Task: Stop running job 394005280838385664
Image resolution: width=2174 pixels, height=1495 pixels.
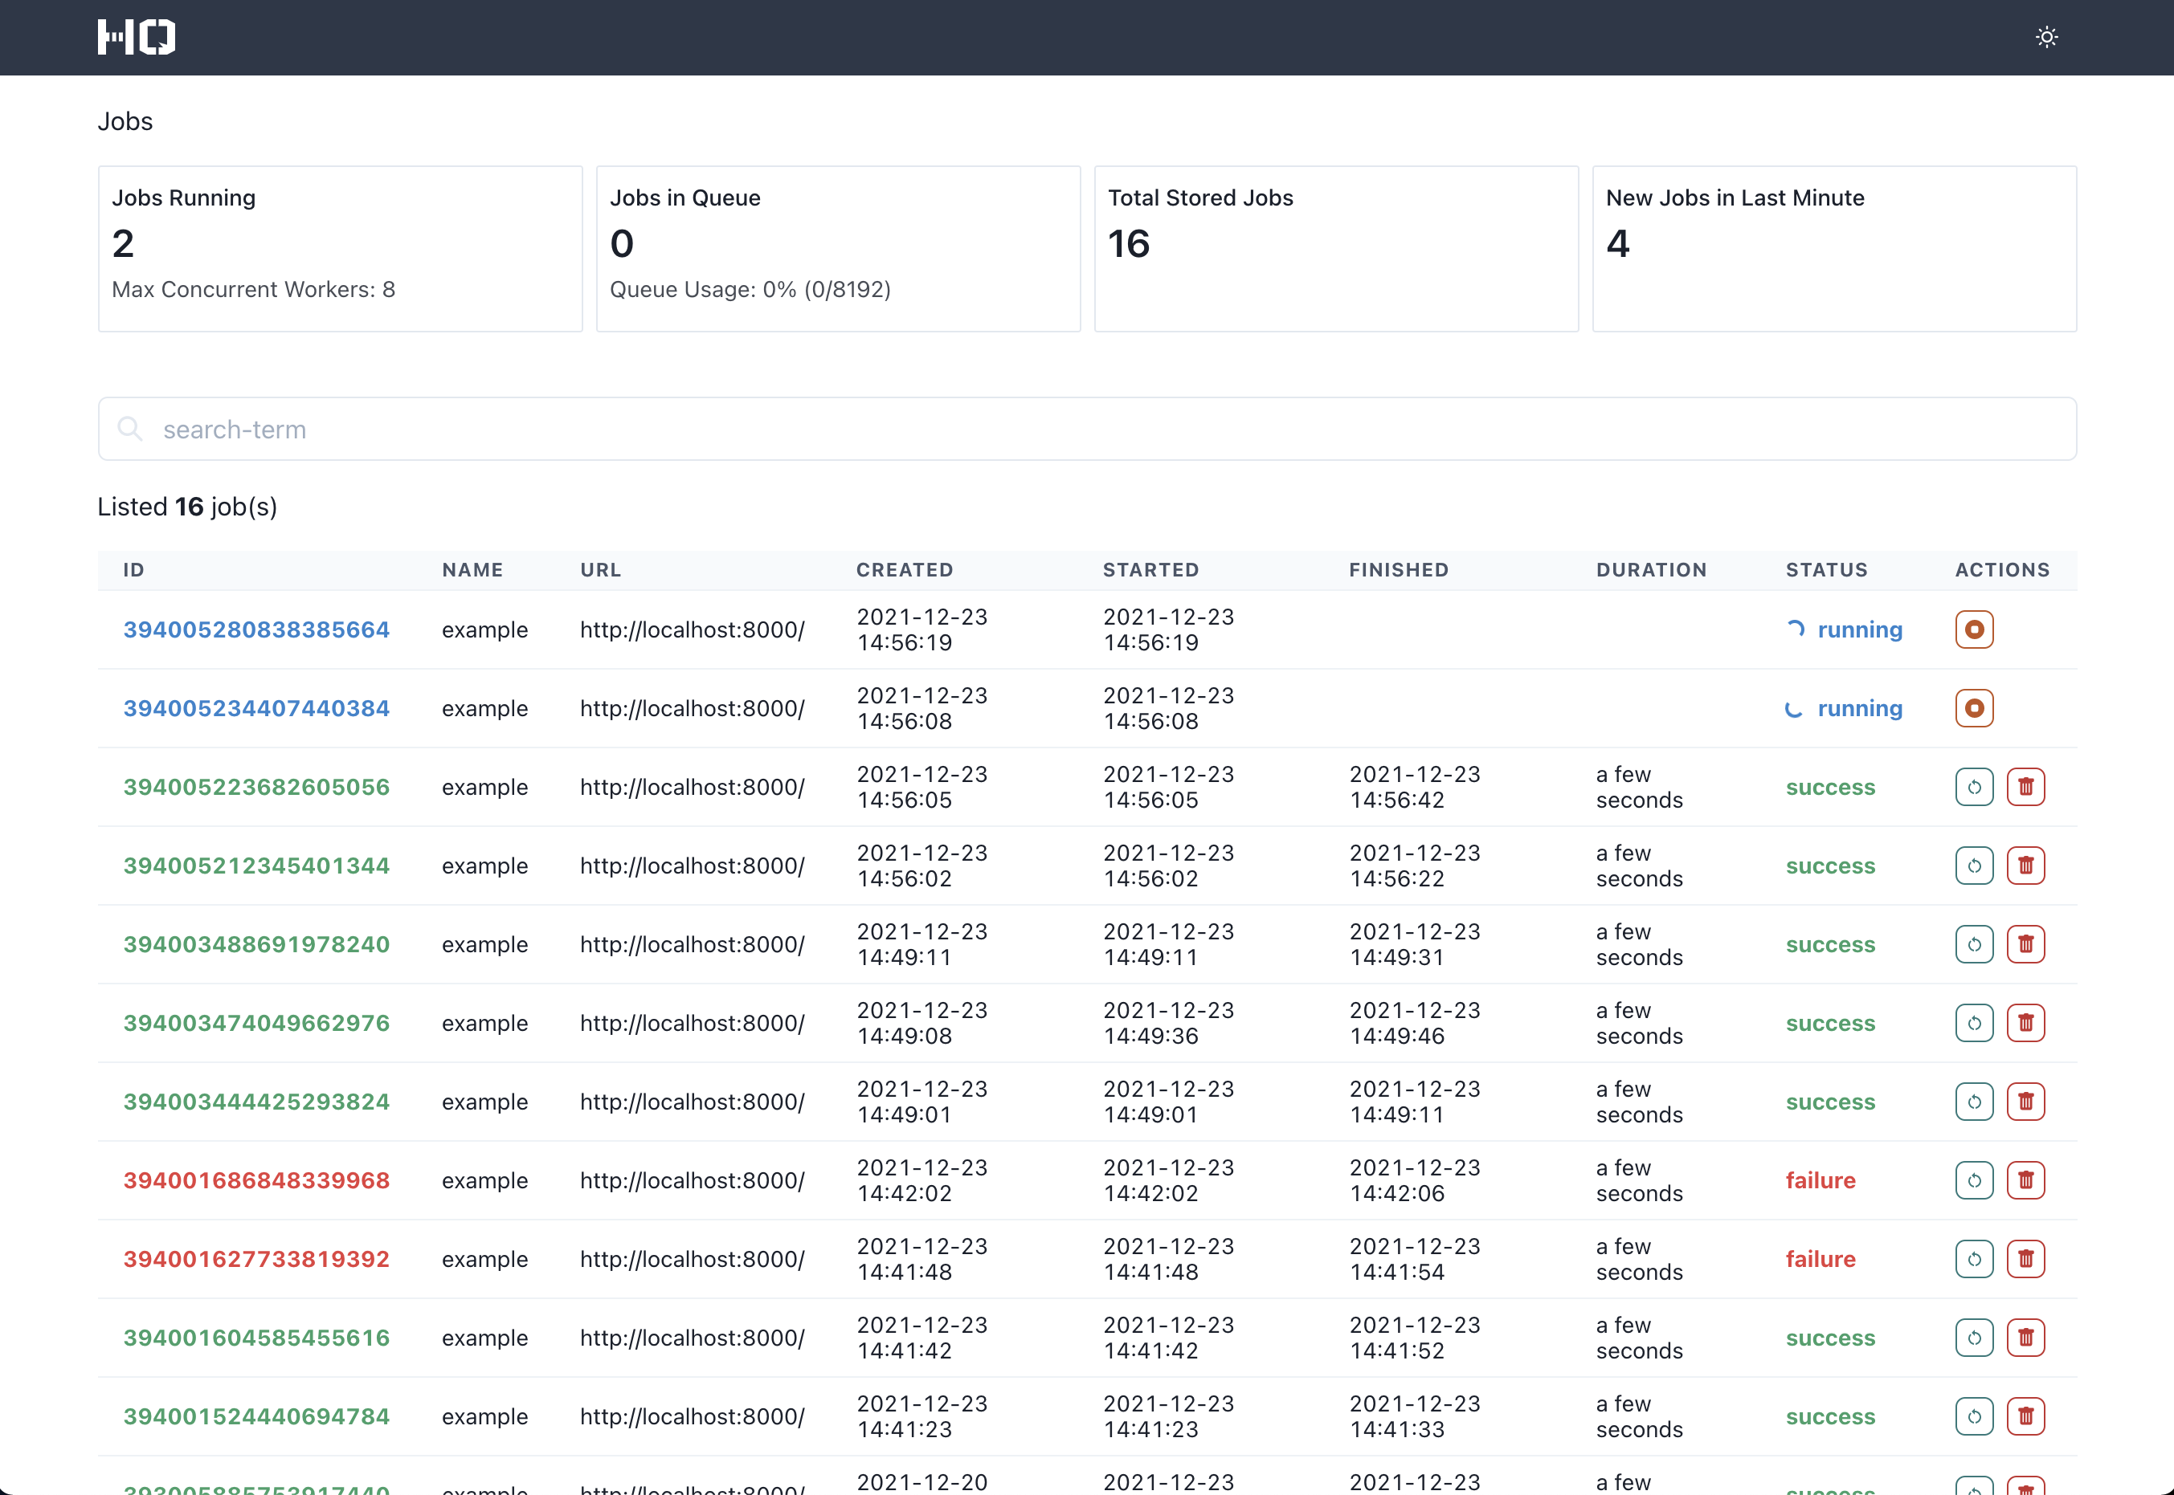Action: pos(1973,629)
